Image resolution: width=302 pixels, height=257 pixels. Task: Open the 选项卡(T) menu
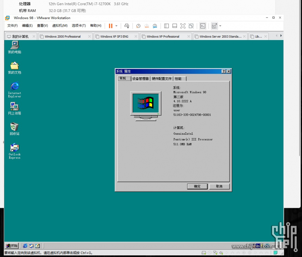(x=79, y=26)
